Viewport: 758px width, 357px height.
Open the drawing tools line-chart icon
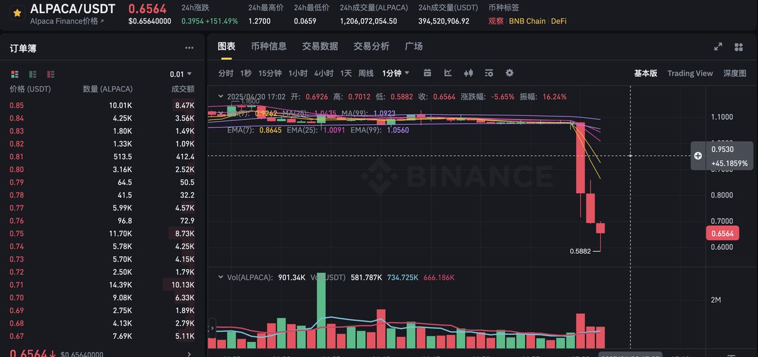click(x=448, y=73)
